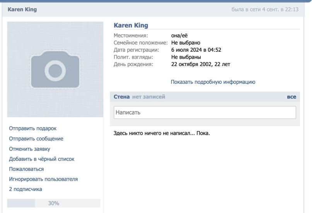Click Отменить заявку to cancel friend request
312x213 pixels.
pyautogui.click(x=29, y=149)
